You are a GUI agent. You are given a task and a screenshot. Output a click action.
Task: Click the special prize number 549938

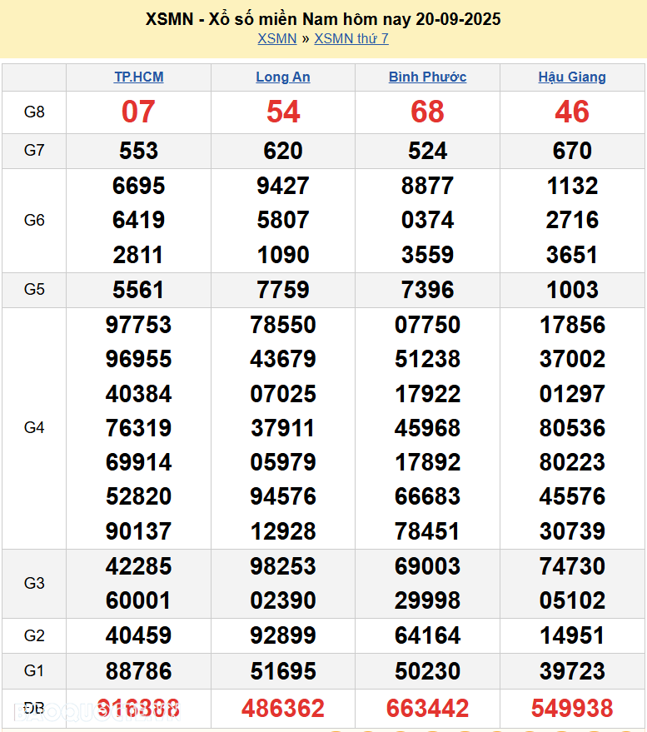tap(572, 709)
